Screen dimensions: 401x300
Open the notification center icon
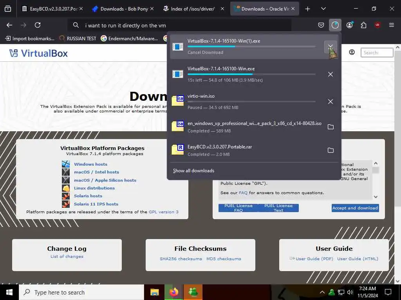[x=388, y=292]
